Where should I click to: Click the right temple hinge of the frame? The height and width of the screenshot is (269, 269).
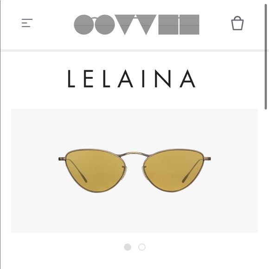coord(207,159)
